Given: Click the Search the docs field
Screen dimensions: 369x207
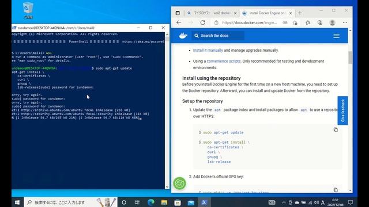Looking at the screenshot, I should click(218, 36).
